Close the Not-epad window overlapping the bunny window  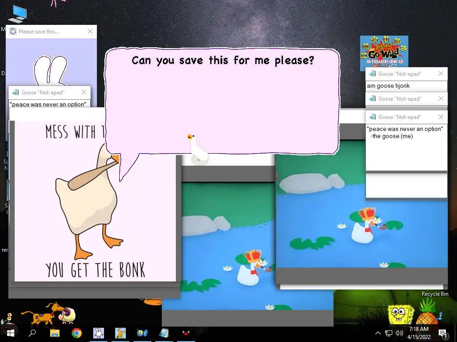pyautogui.click(x=84, y=92)
